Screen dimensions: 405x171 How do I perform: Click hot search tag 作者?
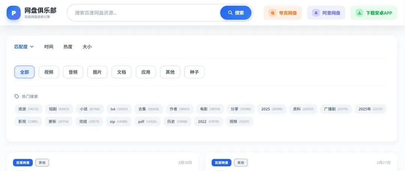point(180,109)
